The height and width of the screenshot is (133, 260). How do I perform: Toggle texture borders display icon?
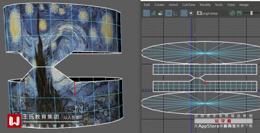click(x=169, y=13)
